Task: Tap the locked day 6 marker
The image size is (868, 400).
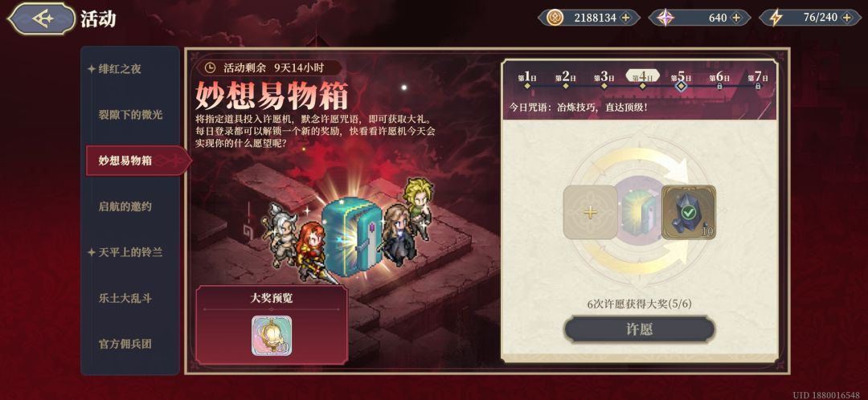Action: 719,80
